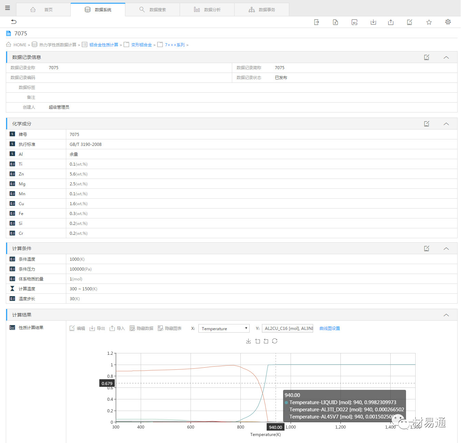Collapse the 计算条件 section

(x=446, y=248)
